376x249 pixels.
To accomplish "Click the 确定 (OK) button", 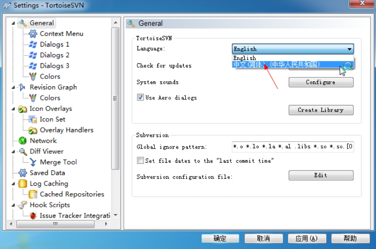I will pyautogui.click(x=220, y=239).
